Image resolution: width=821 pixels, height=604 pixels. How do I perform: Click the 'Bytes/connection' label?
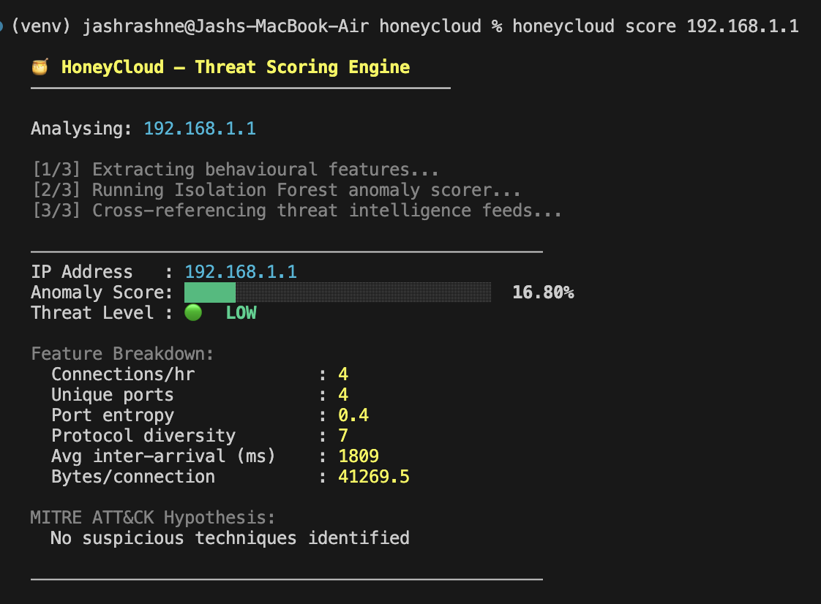tap(133, 477)
